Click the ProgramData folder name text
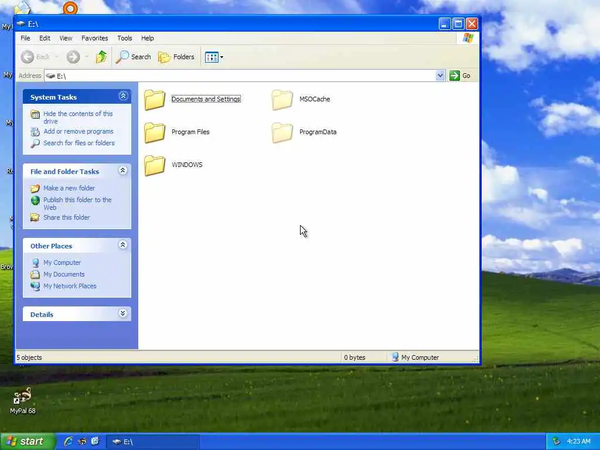Image resolution: width=600 pixels, height=450 pixels. point(318,132)
